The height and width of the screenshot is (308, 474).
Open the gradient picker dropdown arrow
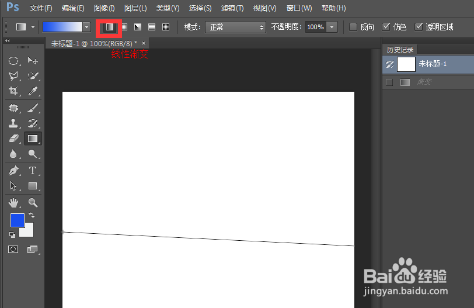[87, 27]
